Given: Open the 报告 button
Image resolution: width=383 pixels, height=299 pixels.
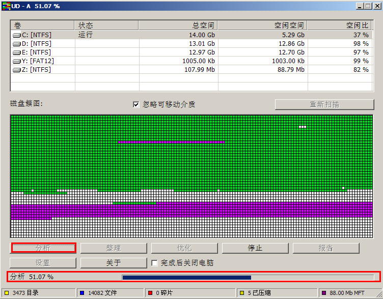Looking at the screenshot, I should tap(326, 248).
